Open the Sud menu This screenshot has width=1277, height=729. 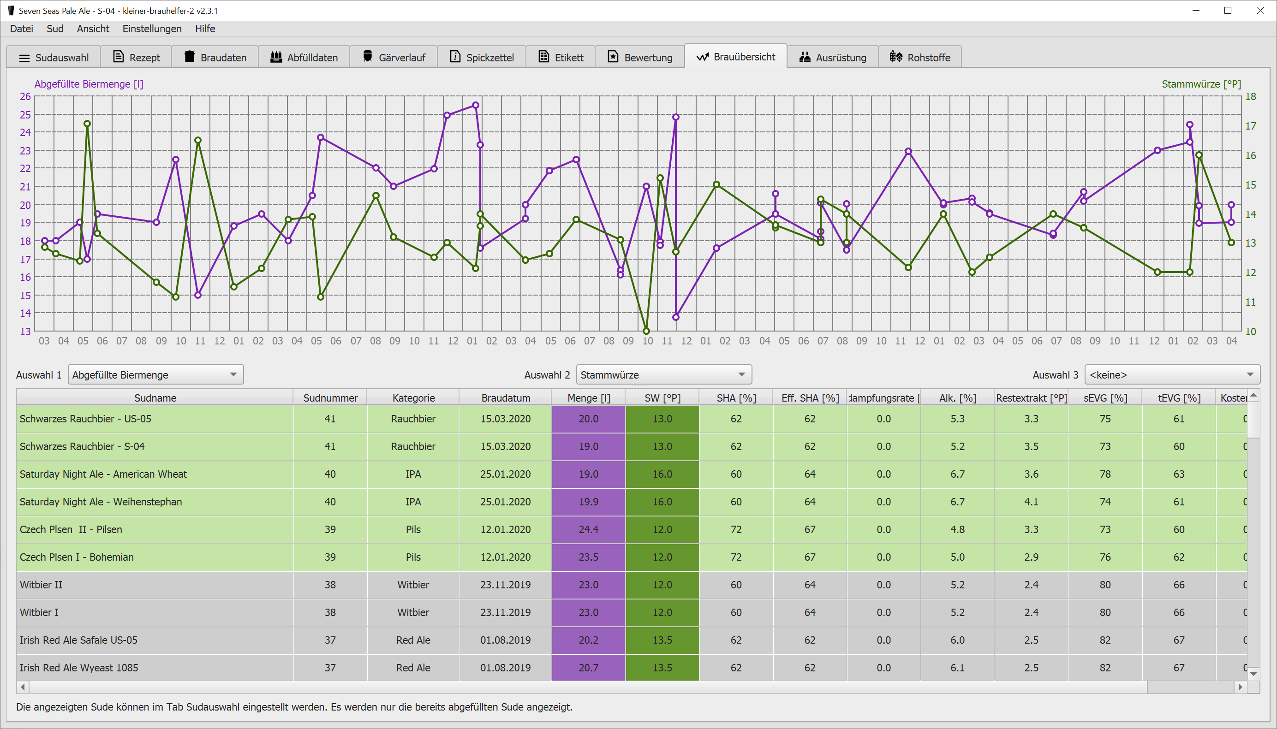coord(54,29)
